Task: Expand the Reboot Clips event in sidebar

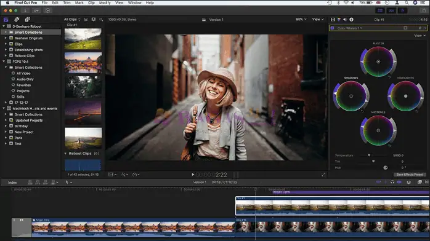Action: pos(6,55)
